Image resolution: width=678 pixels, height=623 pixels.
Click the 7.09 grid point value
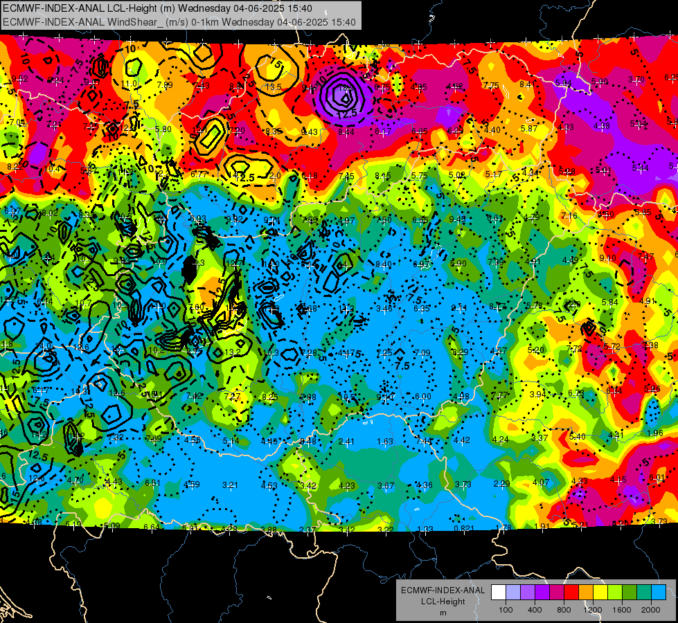[x=422, y=353]
